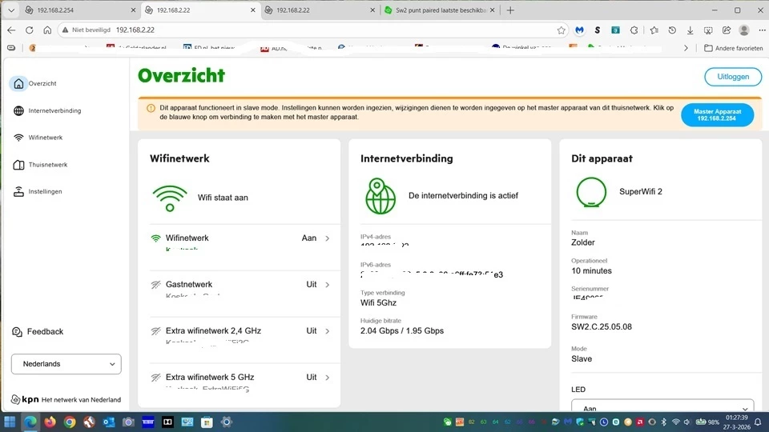Open the browser profile avatar

pos(744,30)
